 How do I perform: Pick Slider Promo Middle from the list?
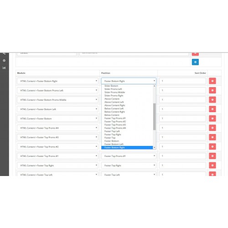114,92
